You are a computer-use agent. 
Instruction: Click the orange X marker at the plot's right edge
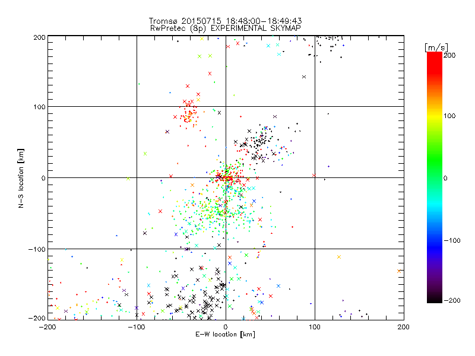[x=399, y=271]
